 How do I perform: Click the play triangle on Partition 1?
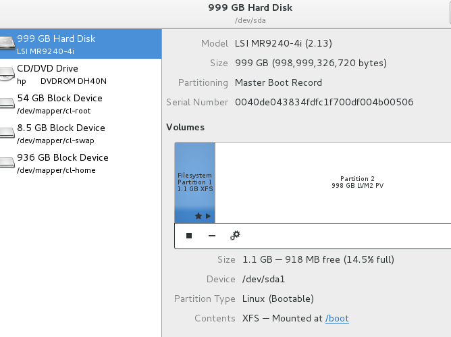tap(208, 216)
